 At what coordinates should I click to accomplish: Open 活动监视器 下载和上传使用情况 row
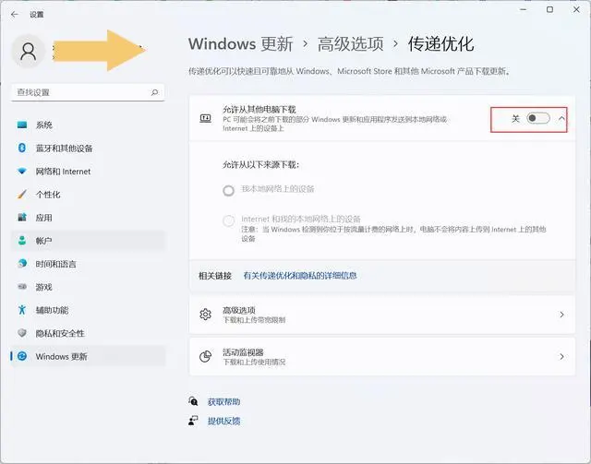382,356
